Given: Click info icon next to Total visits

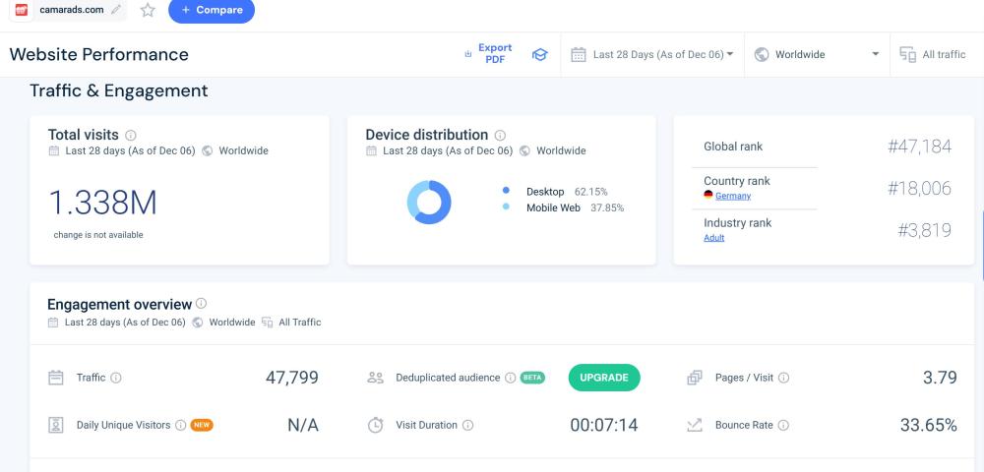Looking at the screenshot, I should [x=131, y=136].
